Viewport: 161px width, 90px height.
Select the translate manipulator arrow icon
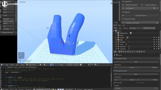[x=53, y=65]
